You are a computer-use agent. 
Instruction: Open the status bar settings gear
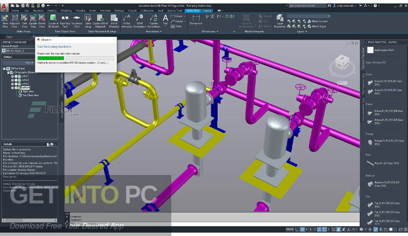point(361,229)
